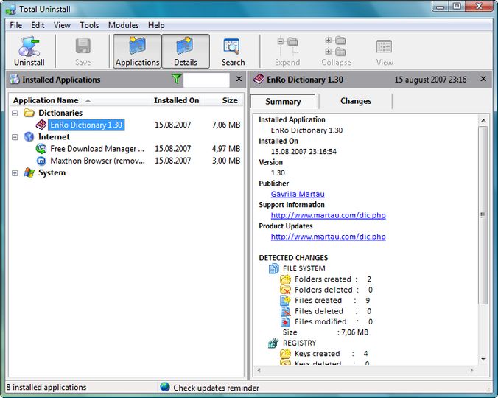
Task: Click the summary scroll up arrow
Action: (x=483, y=120)
